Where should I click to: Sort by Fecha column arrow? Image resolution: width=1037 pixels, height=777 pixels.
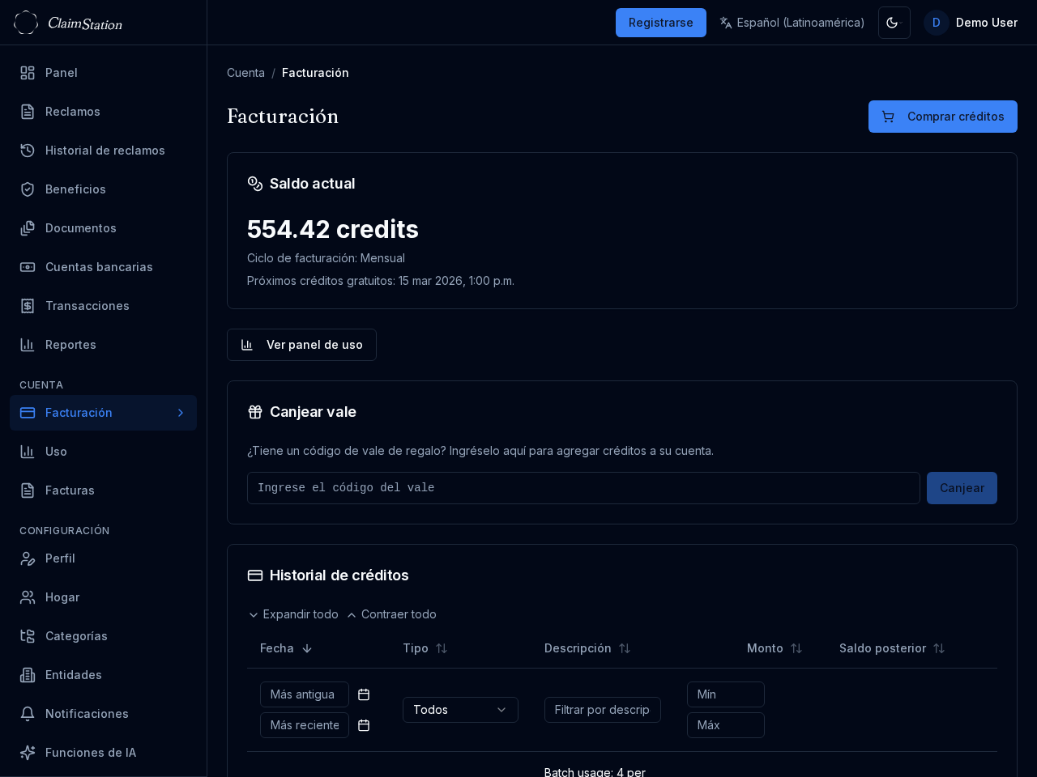[x=307, y=648]
